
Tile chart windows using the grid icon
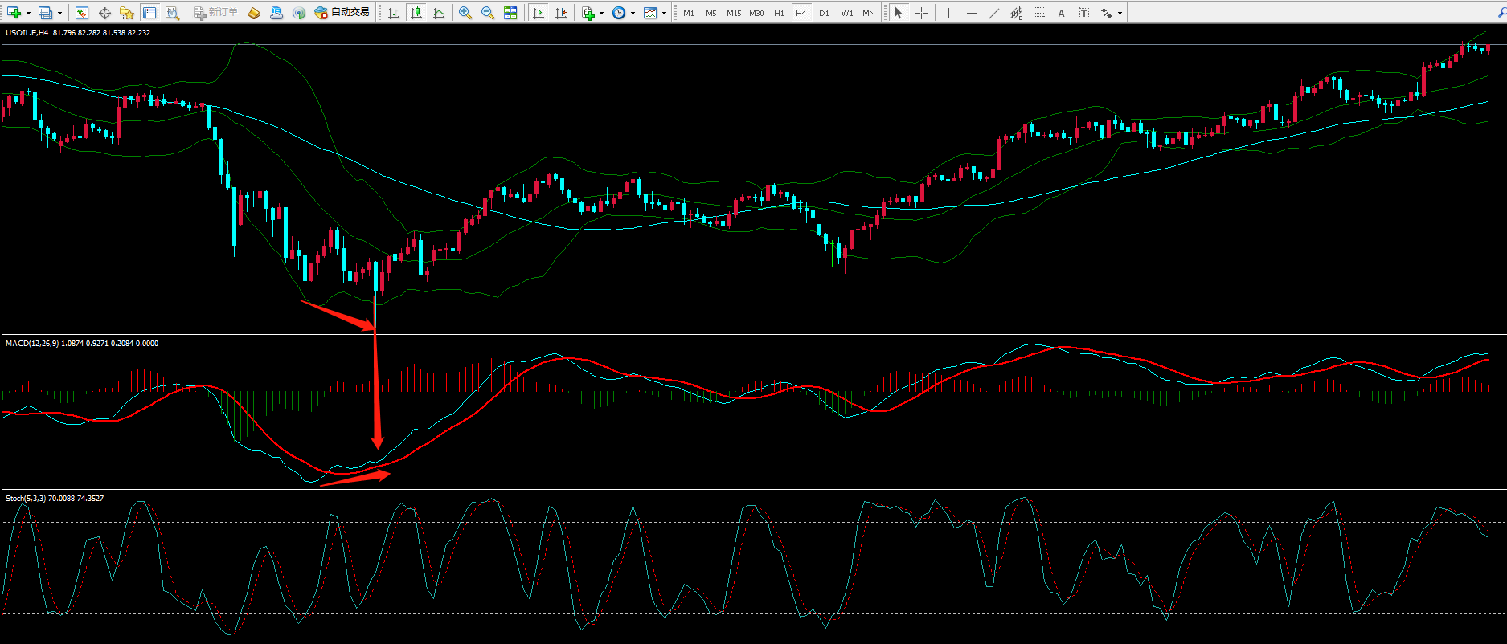[x=510, y=13]
